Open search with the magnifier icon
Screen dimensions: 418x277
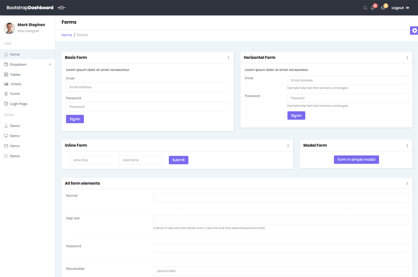pos(365,8)
